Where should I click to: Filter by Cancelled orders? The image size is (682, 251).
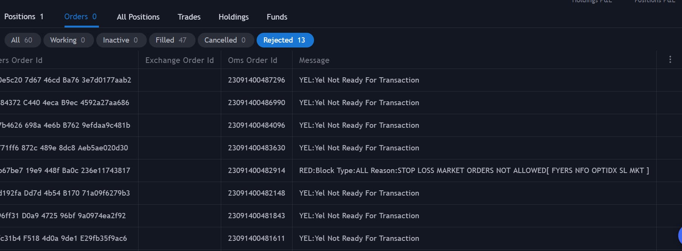tap(226, 40)
